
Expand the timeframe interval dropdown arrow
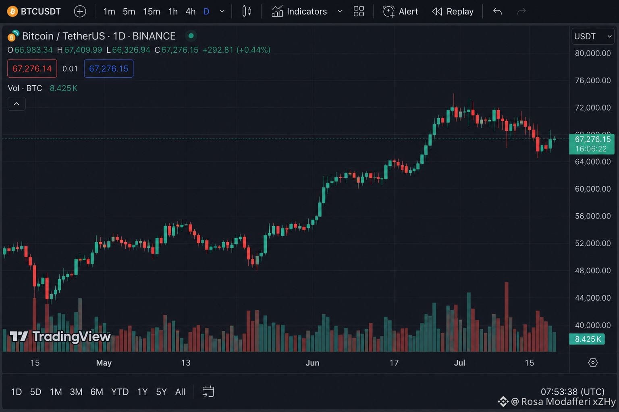coord(222,11)
